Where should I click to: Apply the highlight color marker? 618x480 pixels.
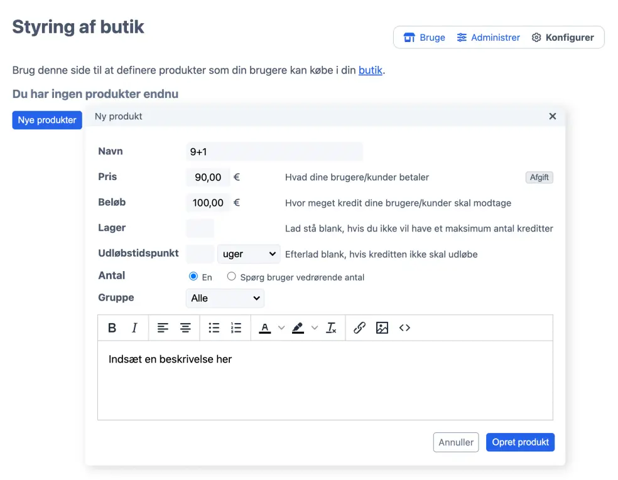point(298,328)
